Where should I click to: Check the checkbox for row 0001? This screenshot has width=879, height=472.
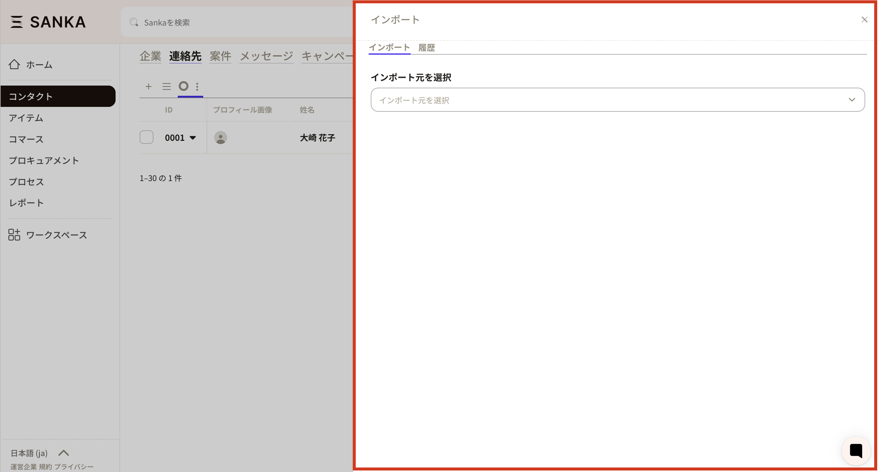[x=146, y=137]
